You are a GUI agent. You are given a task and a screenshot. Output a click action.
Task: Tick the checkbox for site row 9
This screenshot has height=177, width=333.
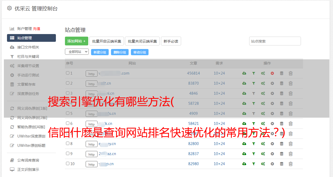point(68,154)
